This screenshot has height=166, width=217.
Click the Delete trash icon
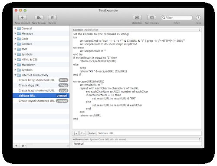[x=52, y=18]
